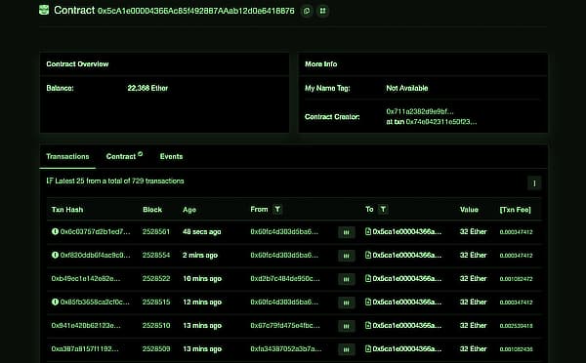Click error icon on 0x6c03757d2b1ed7 transaction
586x363 pixels.
55,231
